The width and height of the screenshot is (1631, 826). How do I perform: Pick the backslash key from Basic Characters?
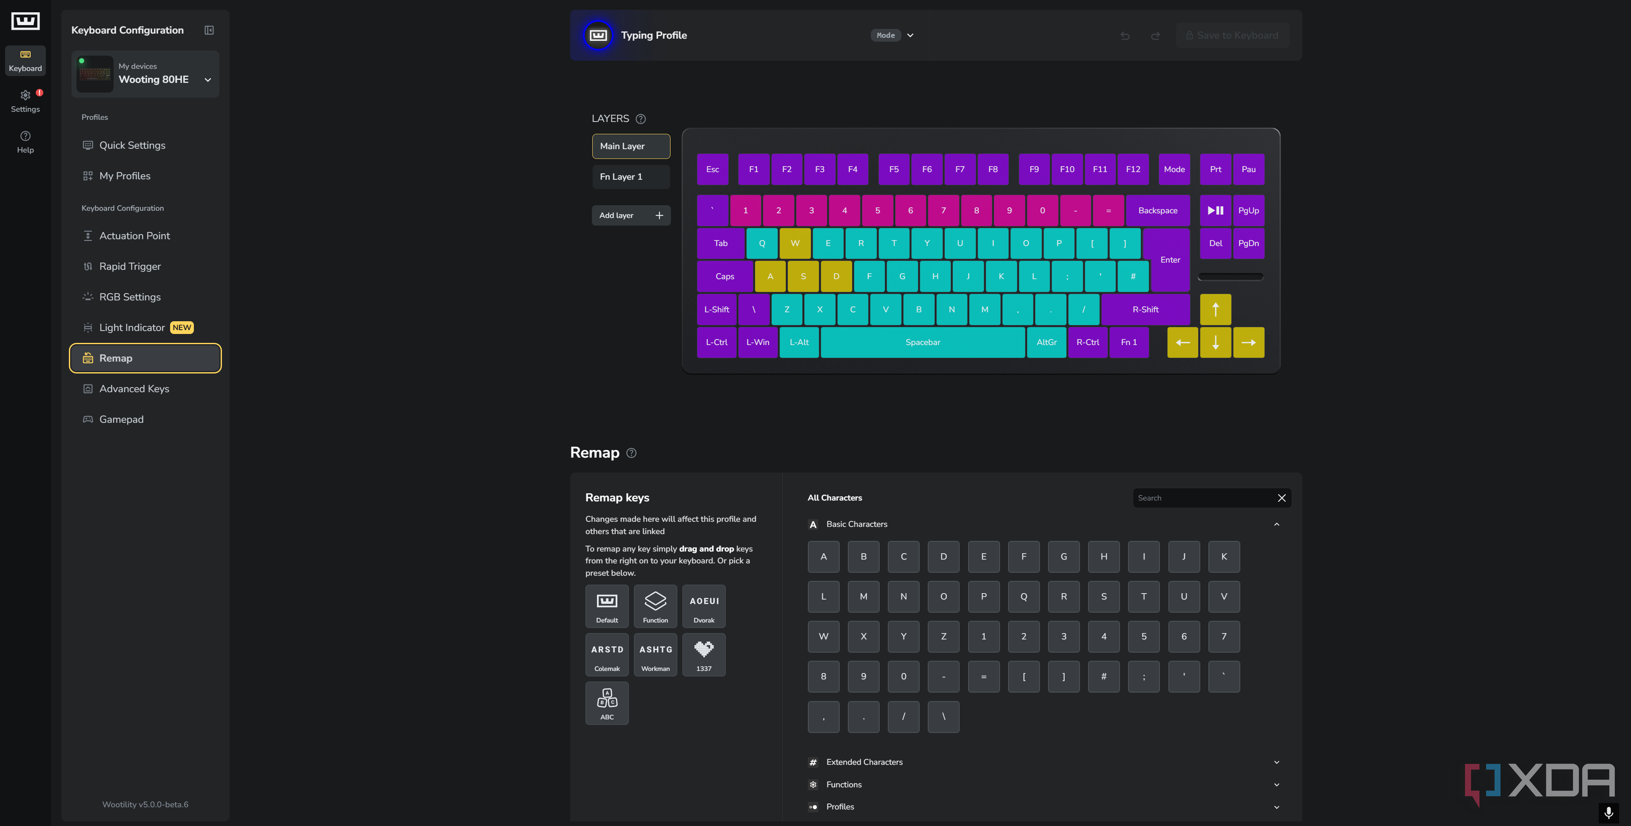click(943, 716)
